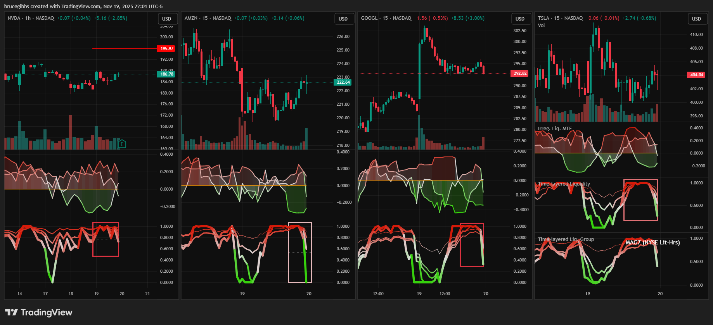Click the GOOGL 15 NASDAQ symbol title
The image size is (713, 325).
[386, 18]
